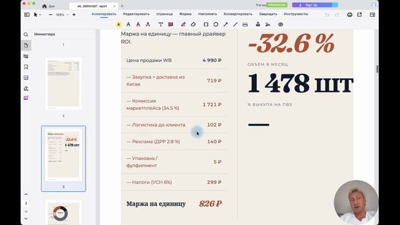Viewport: 400px width, 225px height.
Task: Open the Конвертировать tab
Action: [x=238, y=14]
